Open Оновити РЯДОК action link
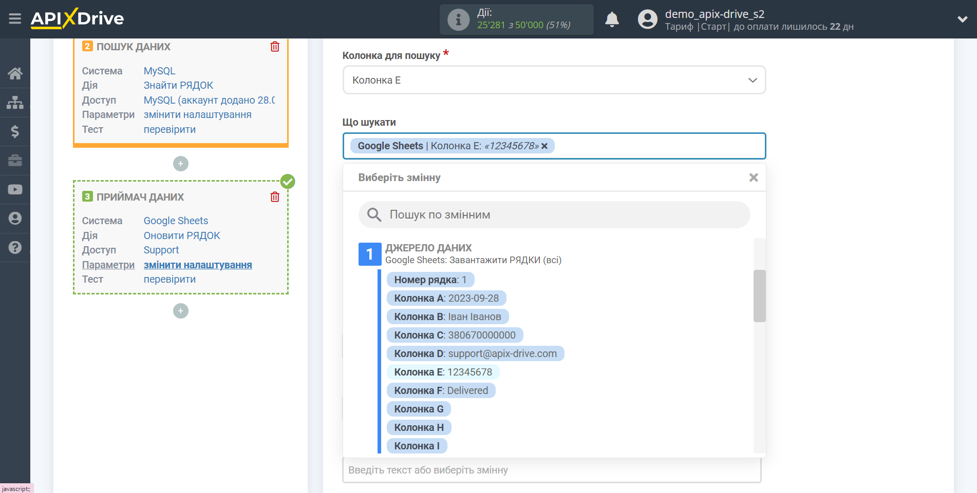Image resolution: width=977 pixels, height=493 pixels. [x=182, y=235]
